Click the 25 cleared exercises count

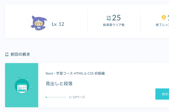pyautogui.click(x=116, y=18)
